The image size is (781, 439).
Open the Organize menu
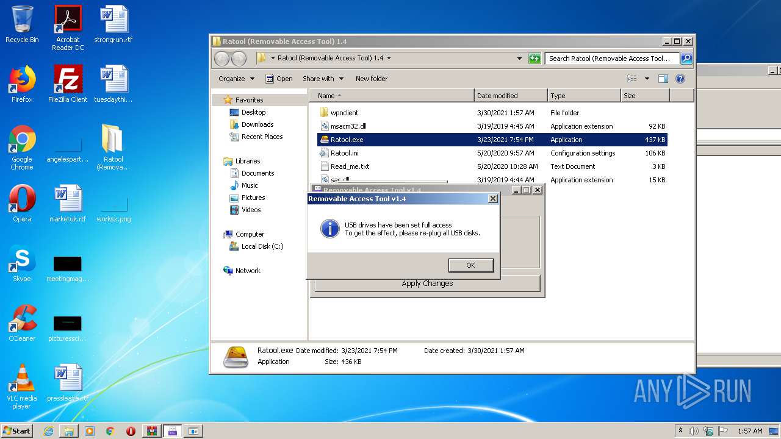point(236,79)
